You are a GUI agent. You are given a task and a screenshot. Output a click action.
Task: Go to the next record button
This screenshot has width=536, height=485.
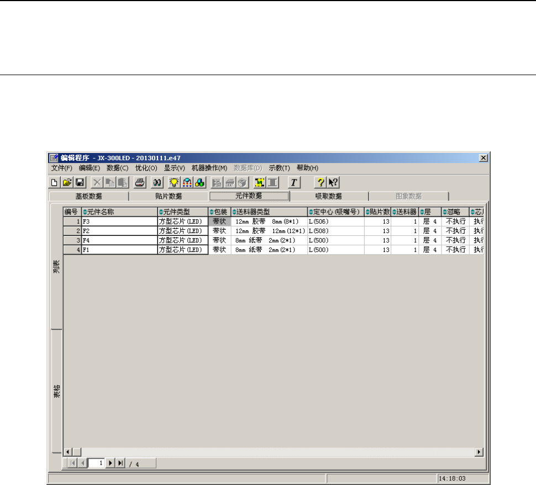[x=111, y=463]
